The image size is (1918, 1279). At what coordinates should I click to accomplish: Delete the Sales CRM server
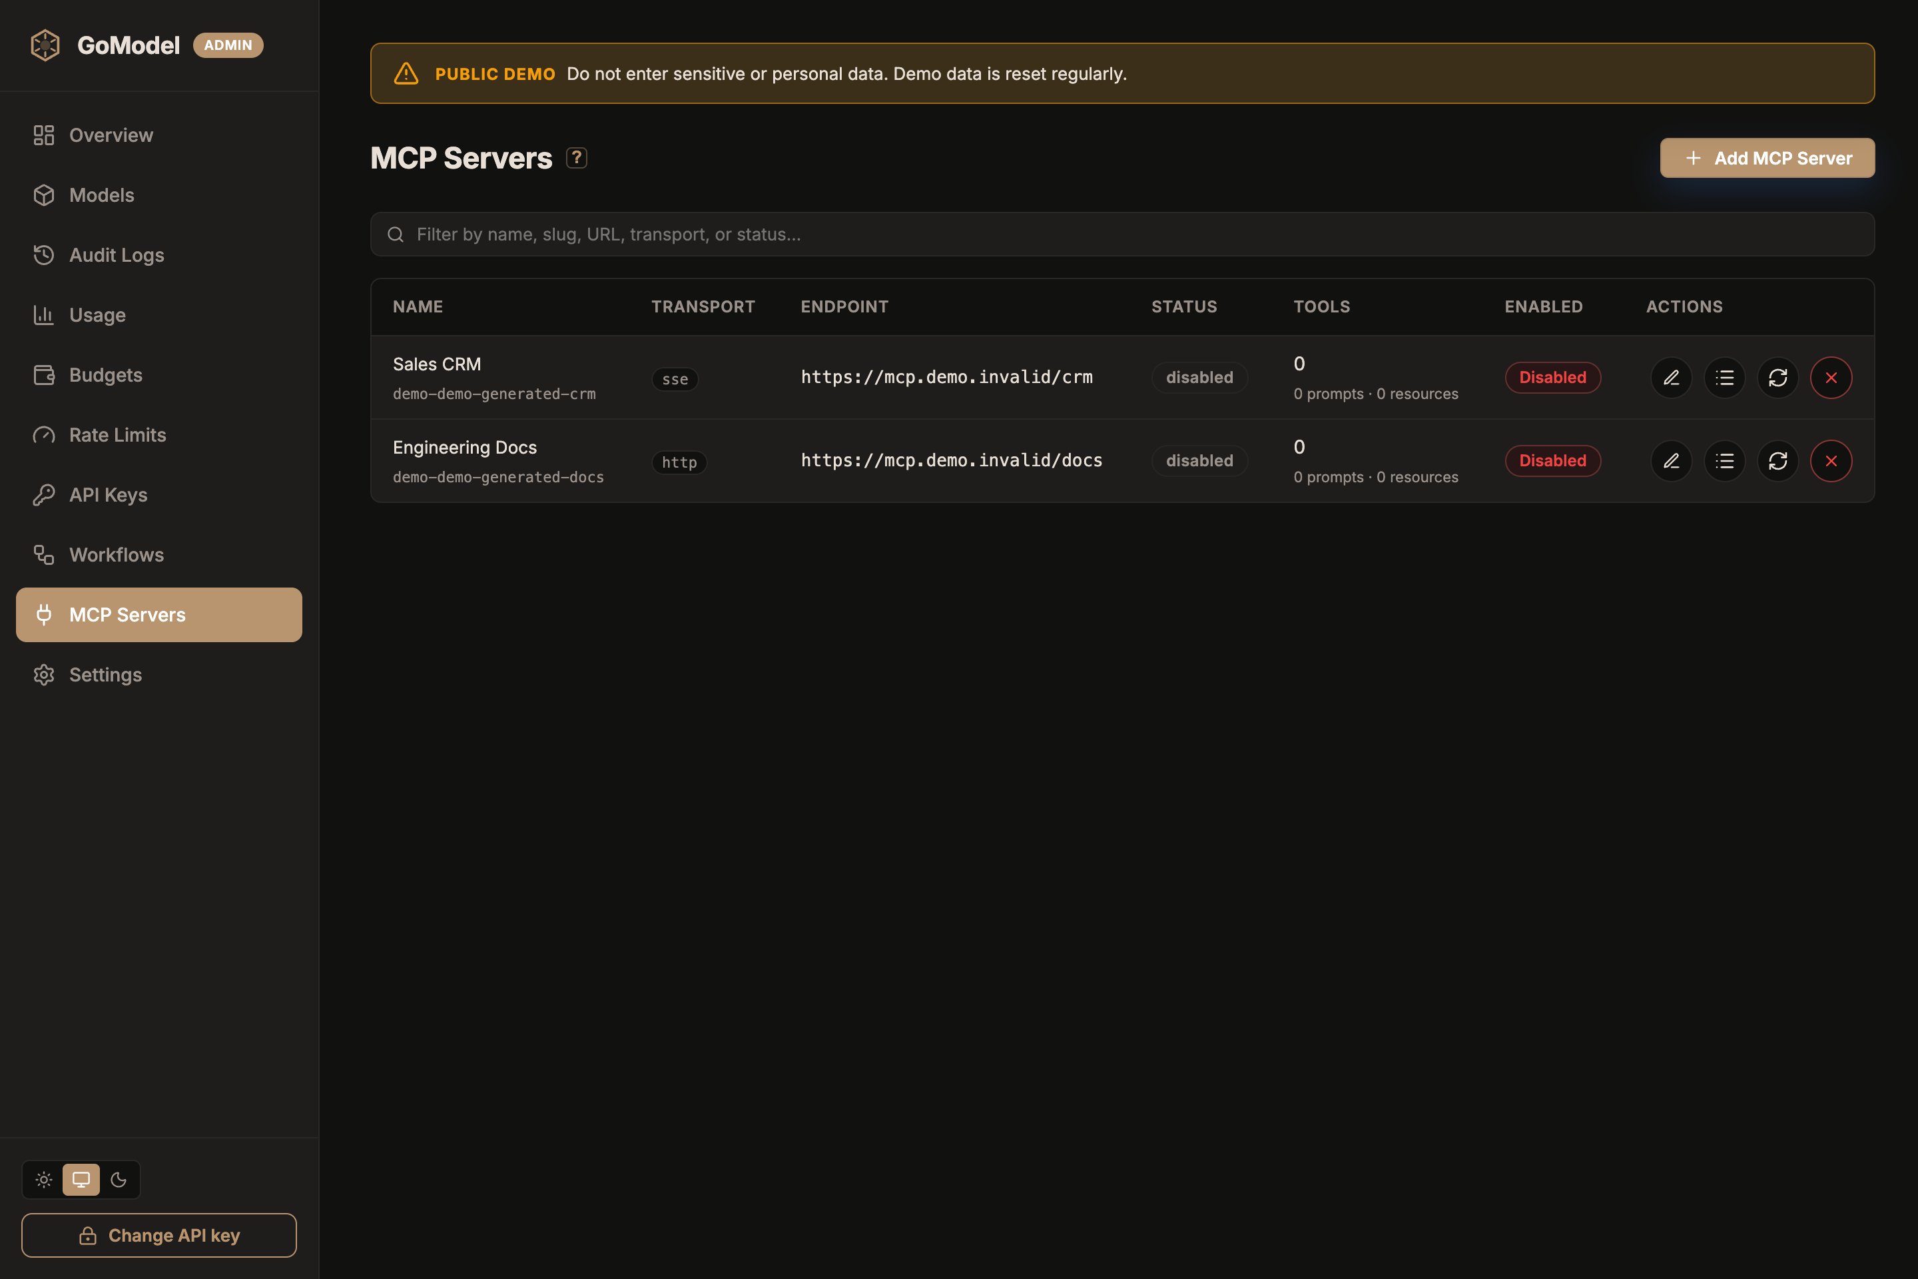(x=1831, y=378)
